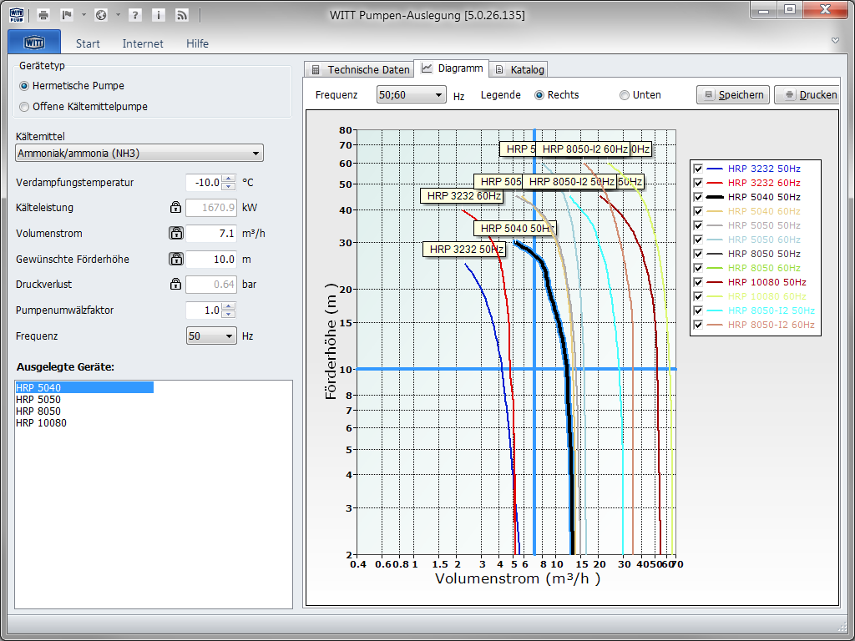Click the globe icon in quick access toolbar
855x641 pixels.
101,15
